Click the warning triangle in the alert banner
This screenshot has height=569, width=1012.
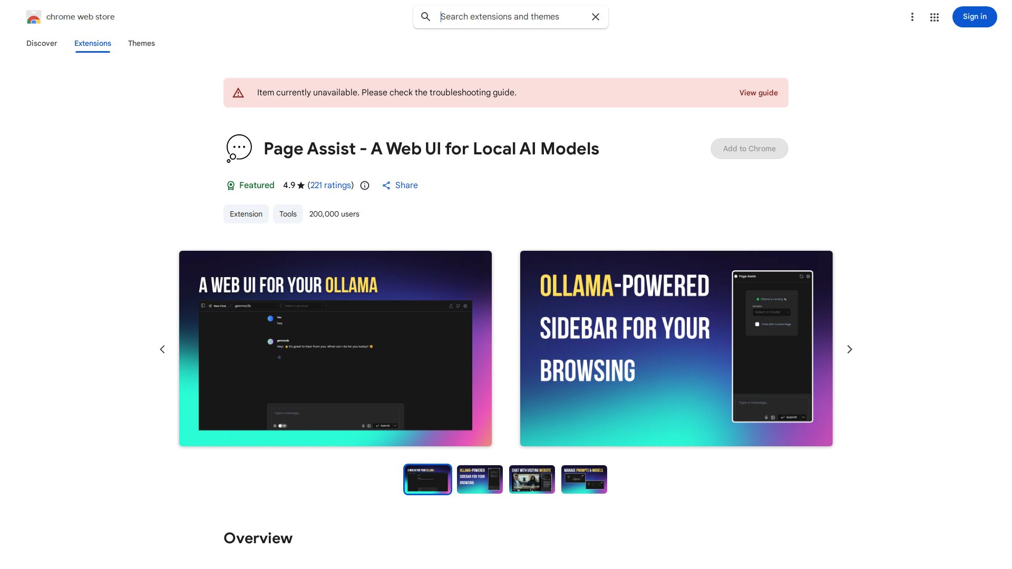coord(238,93)
